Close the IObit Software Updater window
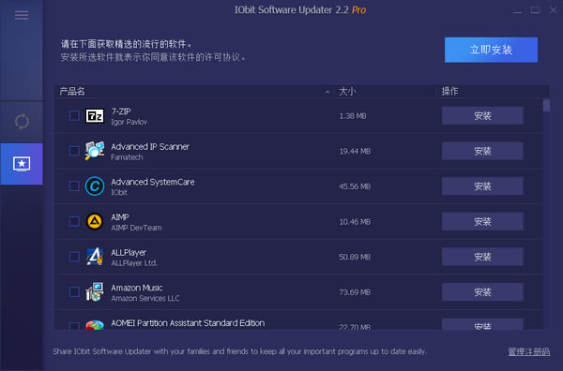Image resolution: width=563 pixels, height=371 pixels. (554, 10)
